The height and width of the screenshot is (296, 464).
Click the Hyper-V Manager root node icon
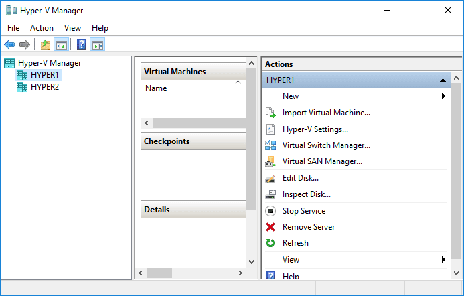(9, 63)
